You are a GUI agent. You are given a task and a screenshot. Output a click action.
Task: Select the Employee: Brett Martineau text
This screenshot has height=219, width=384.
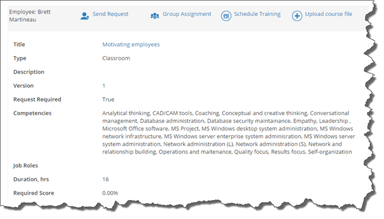[x=30, y=15]
